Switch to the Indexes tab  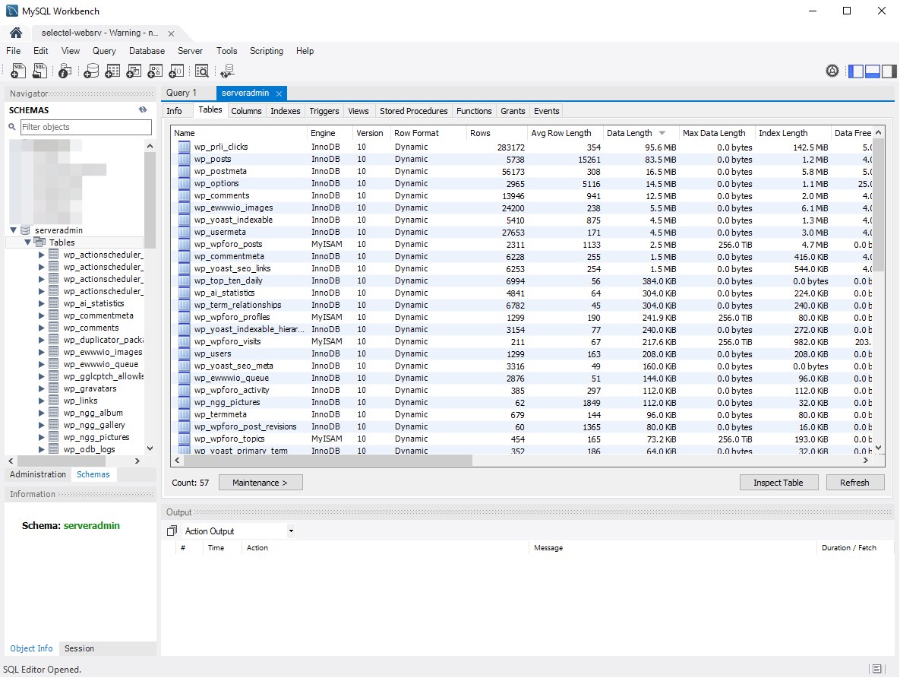tap(286, 111)
